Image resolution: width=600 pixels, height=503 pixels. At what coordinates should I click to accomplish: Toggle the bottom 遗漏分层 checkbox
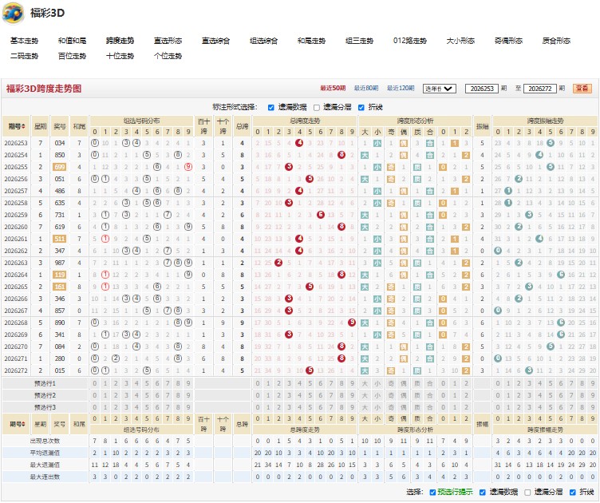(527, 492)
